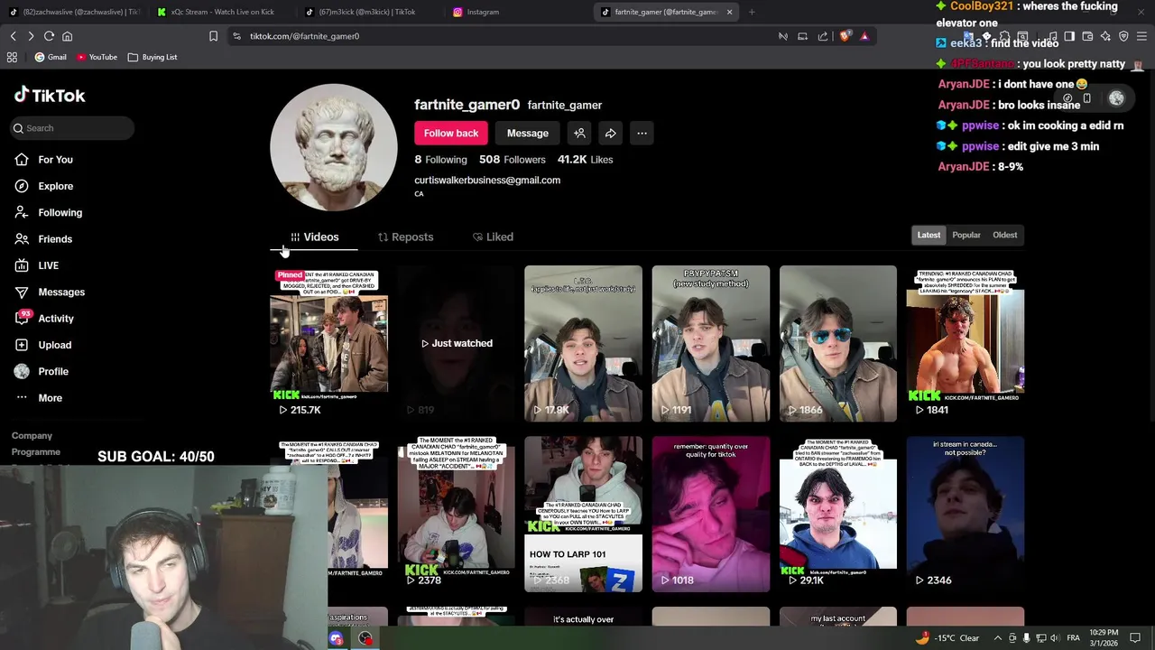Viewport: 1155px width, 650px height.
Task: Sort videos by Latest
Action: pyautogui.click(x=929, y=236)
